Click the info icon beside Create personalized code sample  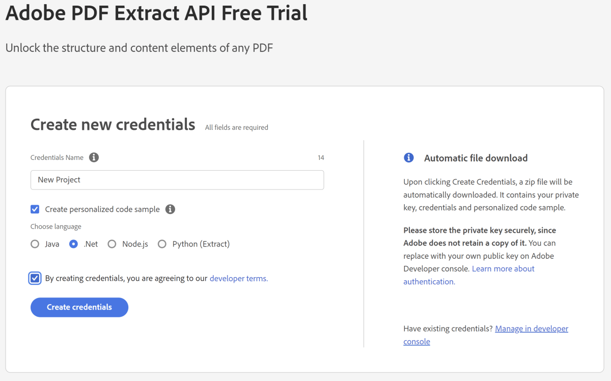coord(171,209)
